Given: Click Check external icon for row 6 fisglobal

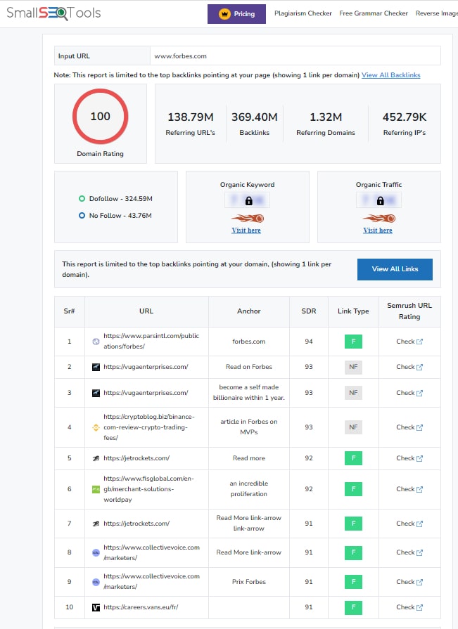Looking at the screenshot, I should [x=419, y=489].
